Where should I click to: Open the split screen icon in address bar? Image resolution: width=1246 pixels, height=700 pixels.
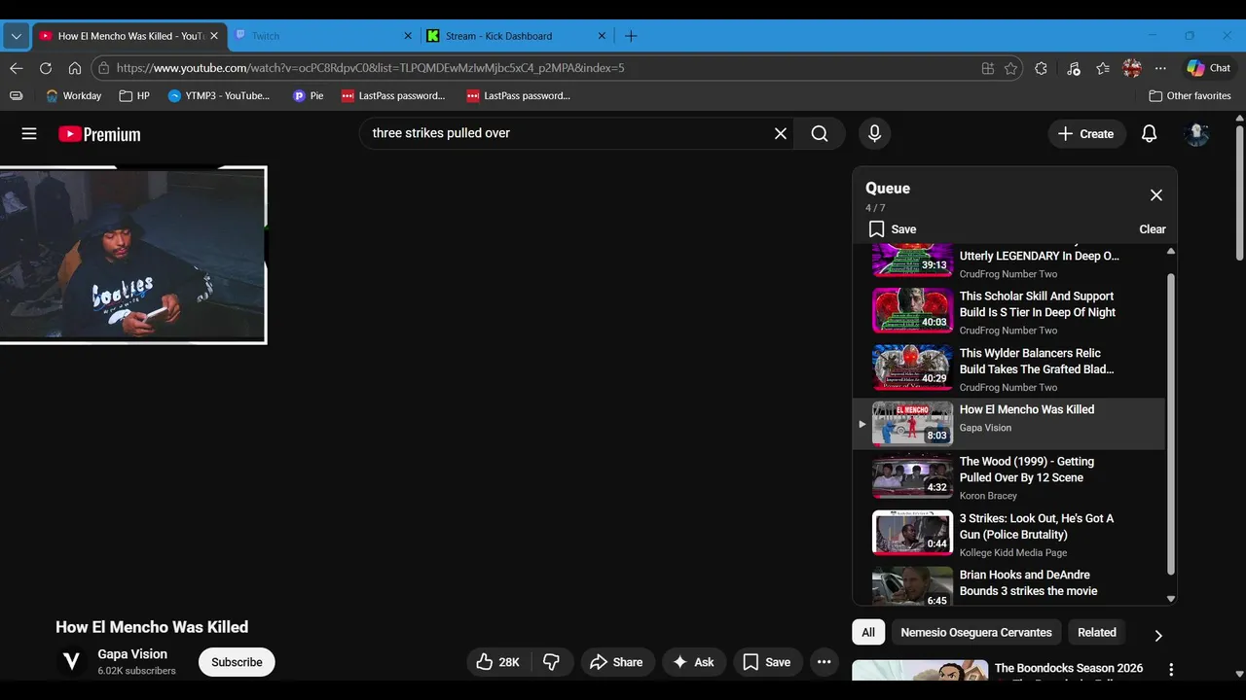pos(988,68)
